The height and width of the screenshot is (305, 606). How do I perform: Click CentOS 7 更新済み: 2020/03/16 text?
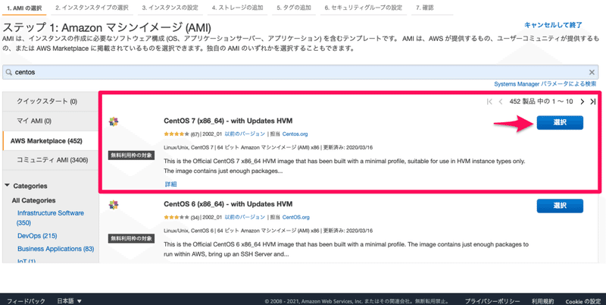(348, 147)
